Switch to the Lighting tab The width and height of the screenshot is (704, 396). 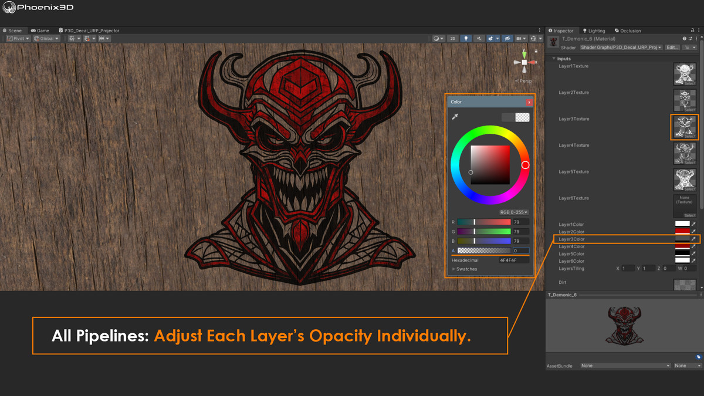pyautogui.click(x=594, y=31)
